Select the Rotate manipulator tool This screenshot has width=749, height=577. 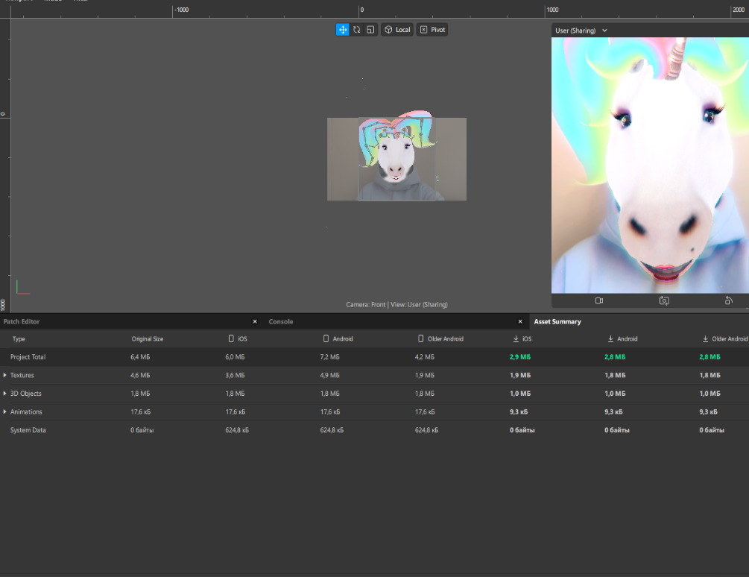pyautogui.click(x=356, y=30)
